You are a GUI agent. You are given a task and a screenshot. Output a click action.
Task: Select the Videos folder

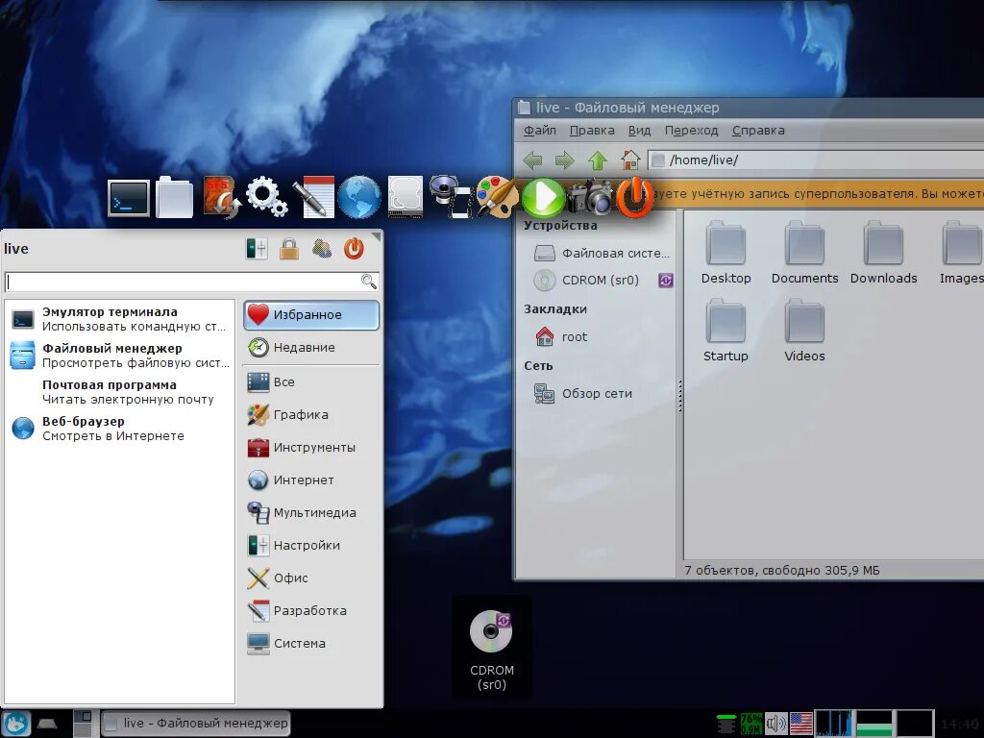point(804,331)
